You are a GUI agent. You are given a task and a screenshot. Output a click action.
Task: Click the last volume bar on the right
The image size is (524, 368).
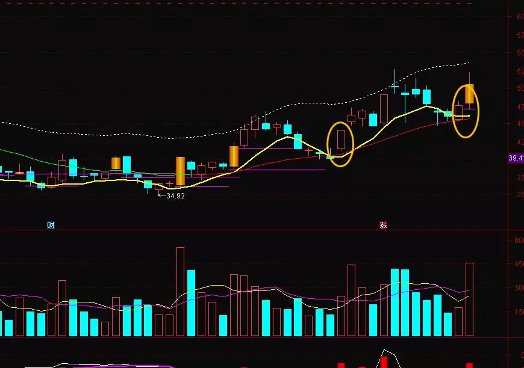pos(470,299)
